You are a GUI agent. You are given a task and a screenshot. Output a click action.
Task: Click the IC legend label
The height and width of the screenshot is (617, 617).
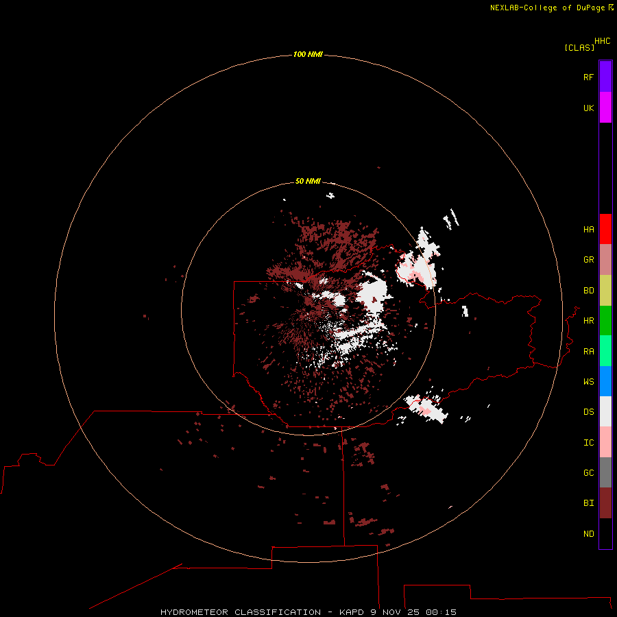588,443
